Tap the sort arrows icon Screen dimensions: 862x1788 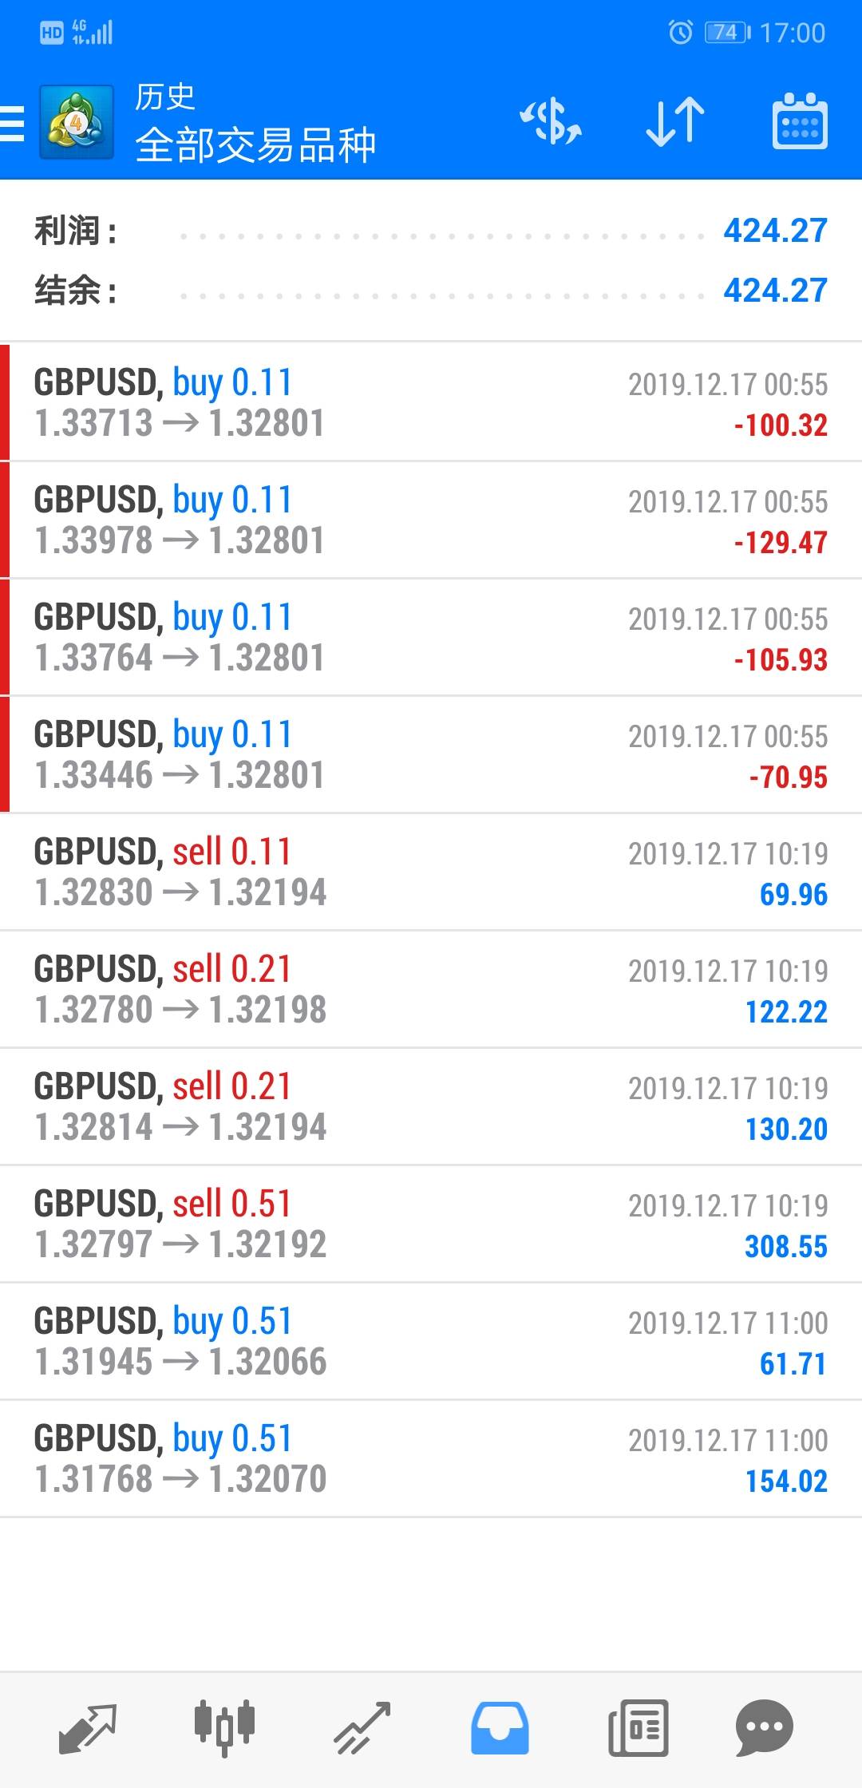point(674,122)
